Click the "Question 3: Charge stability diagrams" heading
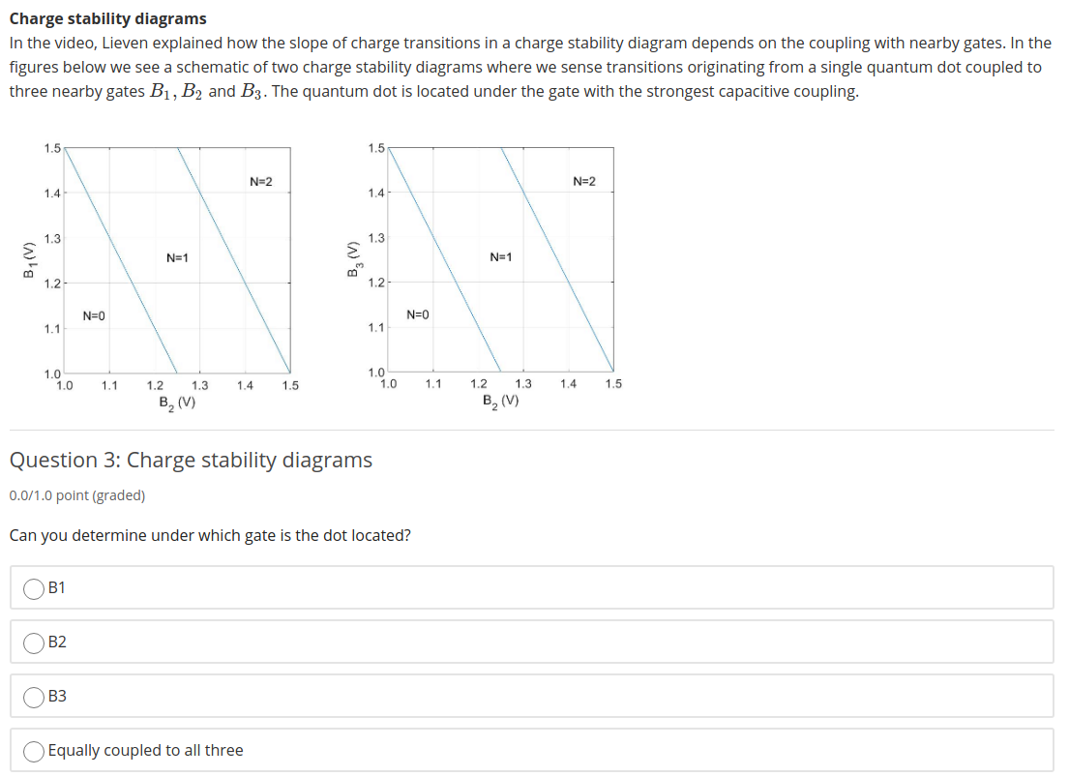This screenshot has height=777, width=1069. [191, 461]
